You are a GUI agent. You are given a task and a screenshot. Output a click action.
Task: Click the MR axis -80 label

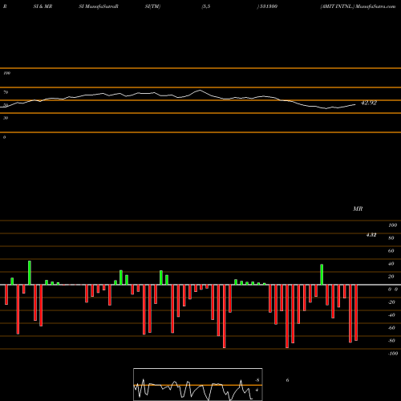(x=391, y=341)
